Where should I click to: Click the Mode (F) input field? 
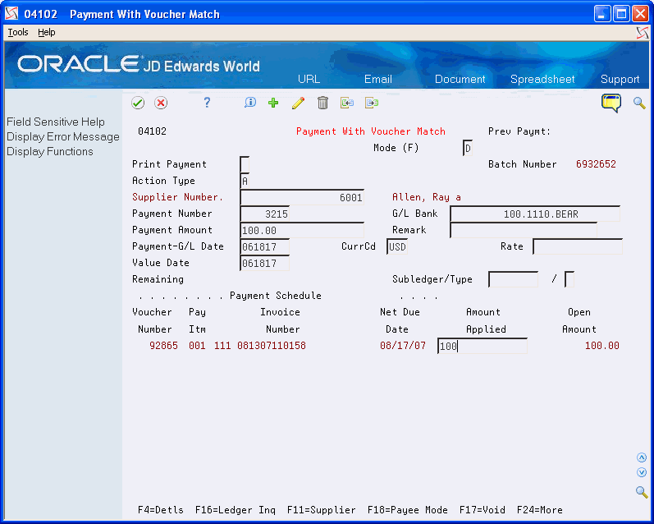coord(468,148)
